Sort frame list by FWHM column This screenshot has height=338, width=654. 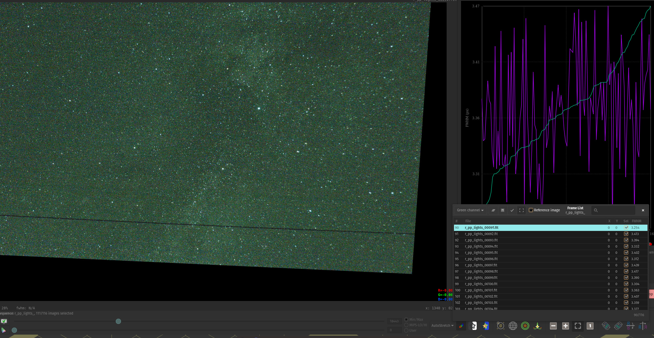pyautogui.click(x=636, y=221)
